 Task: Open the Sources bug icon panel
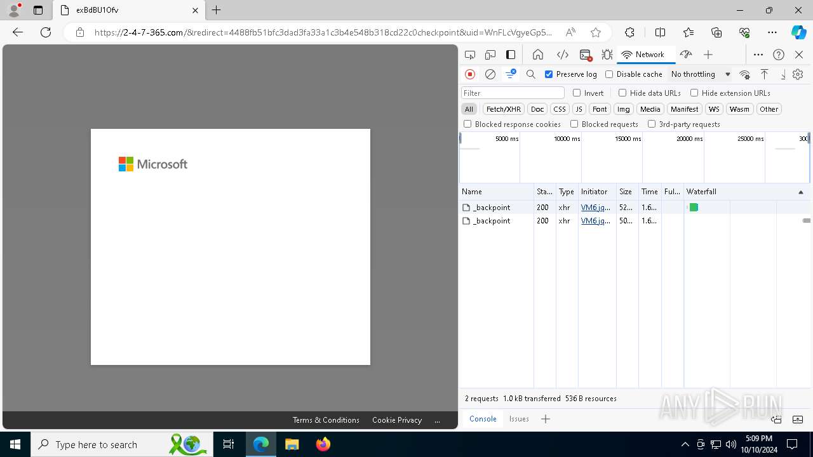click(x=607, y=55)
